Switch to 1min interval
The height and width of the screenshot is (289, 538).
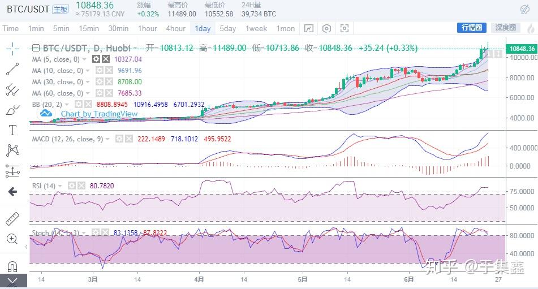(x=36, y=28)
